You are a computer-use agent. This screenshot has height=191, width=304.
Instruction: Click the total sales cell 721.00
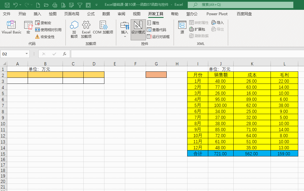click(x=221, y=154)
